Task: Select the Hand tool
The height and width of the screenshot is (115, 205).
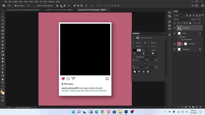Action: click(3, 79)
